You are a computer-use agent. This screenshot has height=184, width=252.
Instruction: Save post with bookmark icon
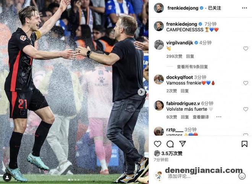click(x=244, y=144)
